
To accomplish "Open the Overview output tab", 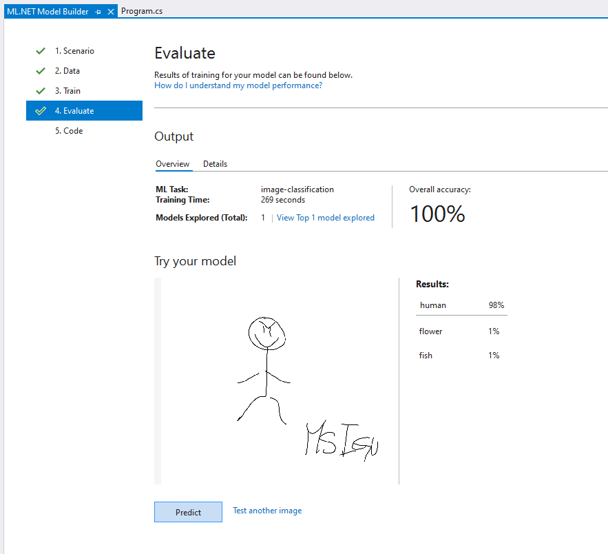I will [172, 164].
